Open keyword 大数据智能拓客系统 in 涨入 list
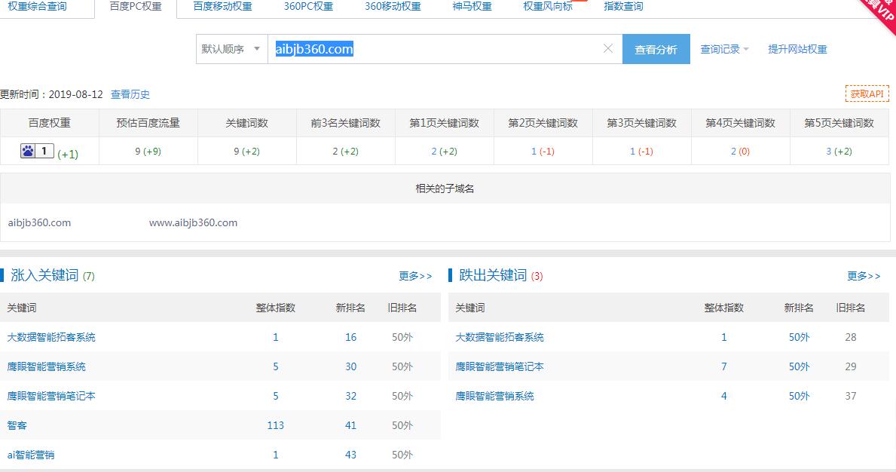Screen dimensions: 896x472 tap(50, 337)
